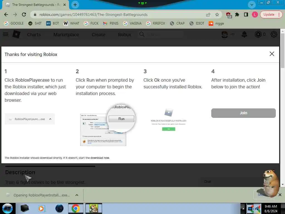
Task: Open the Chat panel on the Roblox page
Action: (x=208, y=181)
